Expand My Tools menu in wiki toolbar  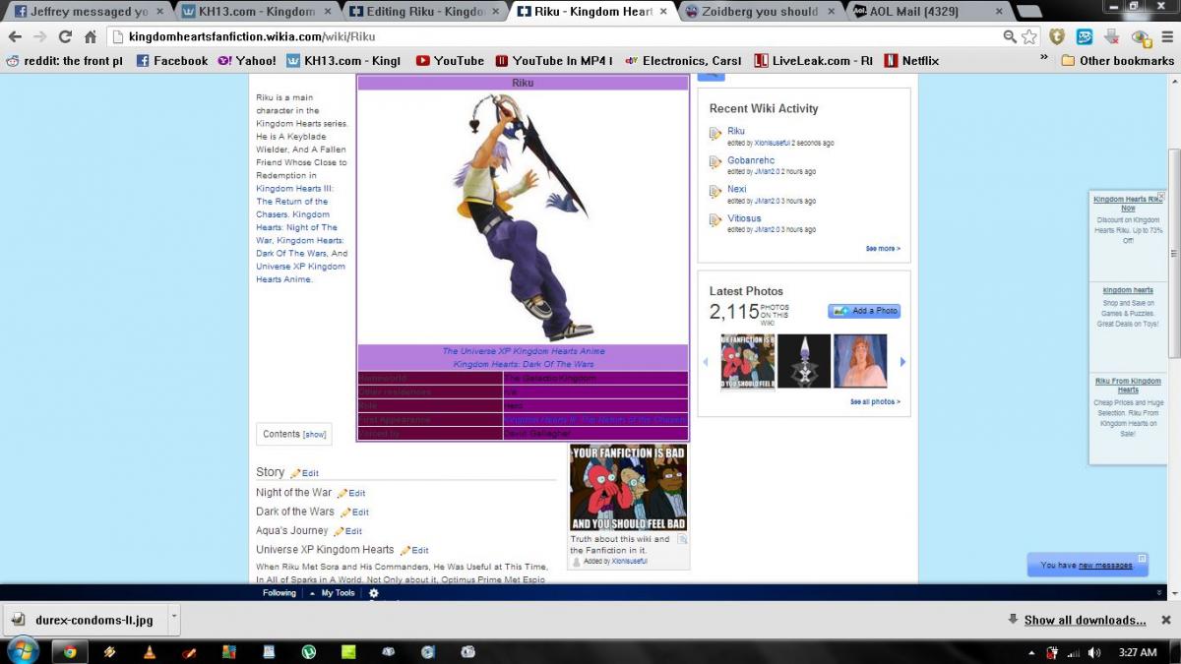(x=333, y=593)
